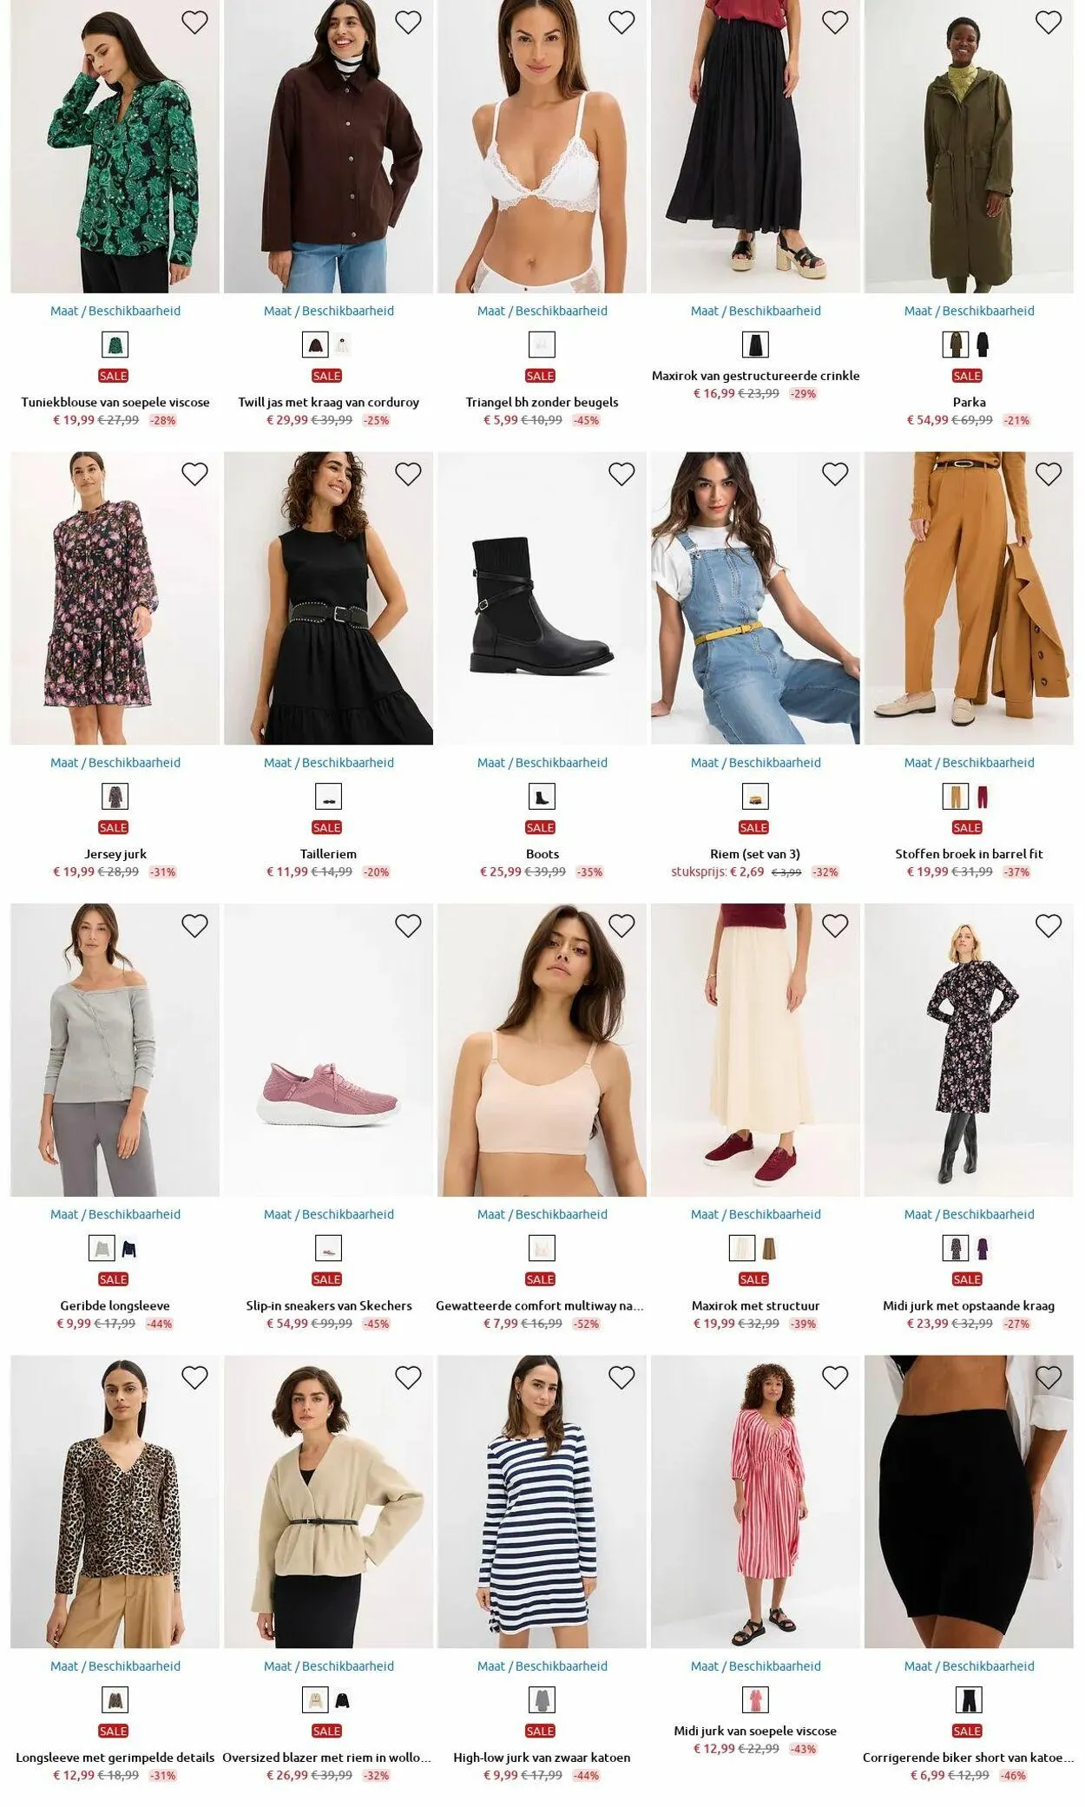Save the Jersey jurk with heart icon

click(x=194, y=474)
